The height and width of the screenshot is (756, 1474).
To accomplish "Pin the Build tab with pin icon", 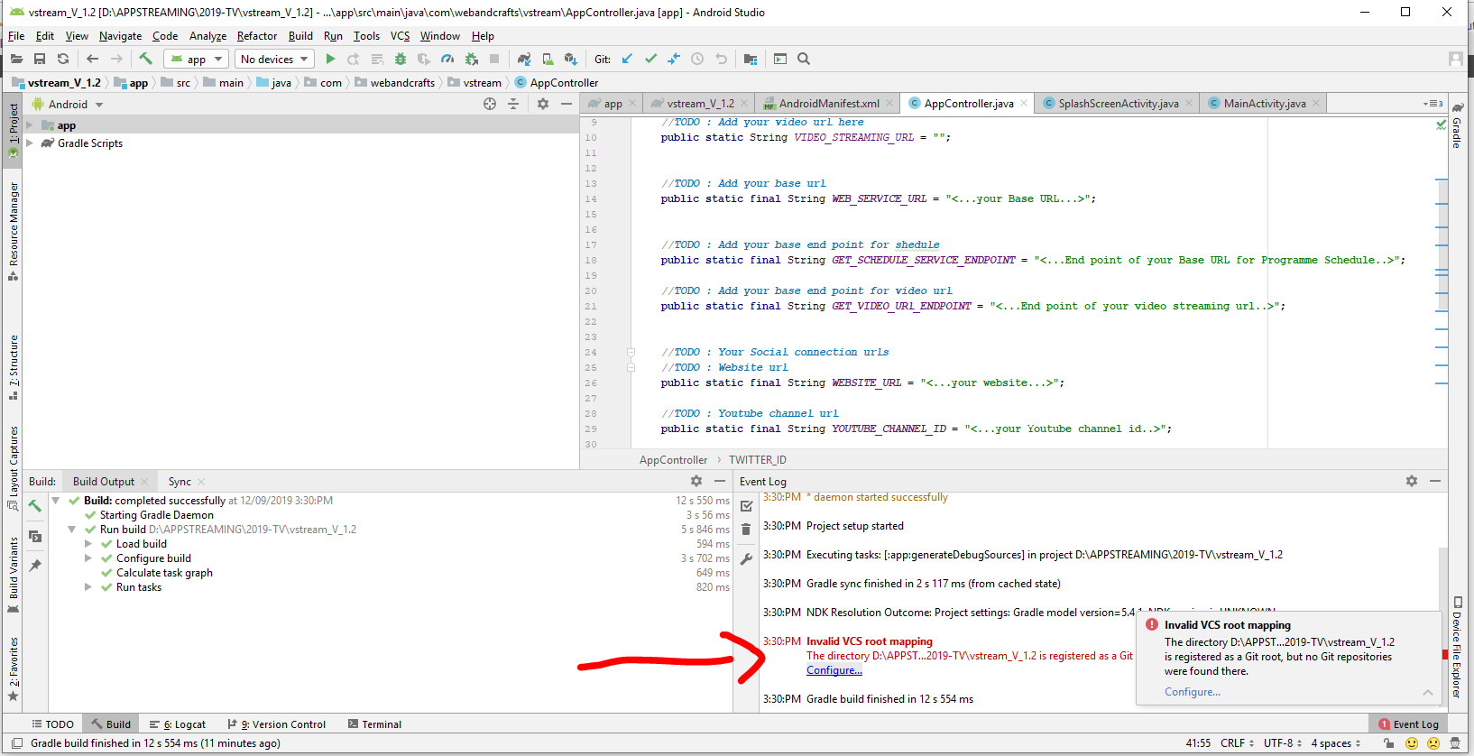I will click(35, 566).
